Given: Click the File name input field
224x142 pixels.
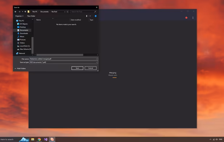Looking at the screenshot, I should tap(63, 59).
